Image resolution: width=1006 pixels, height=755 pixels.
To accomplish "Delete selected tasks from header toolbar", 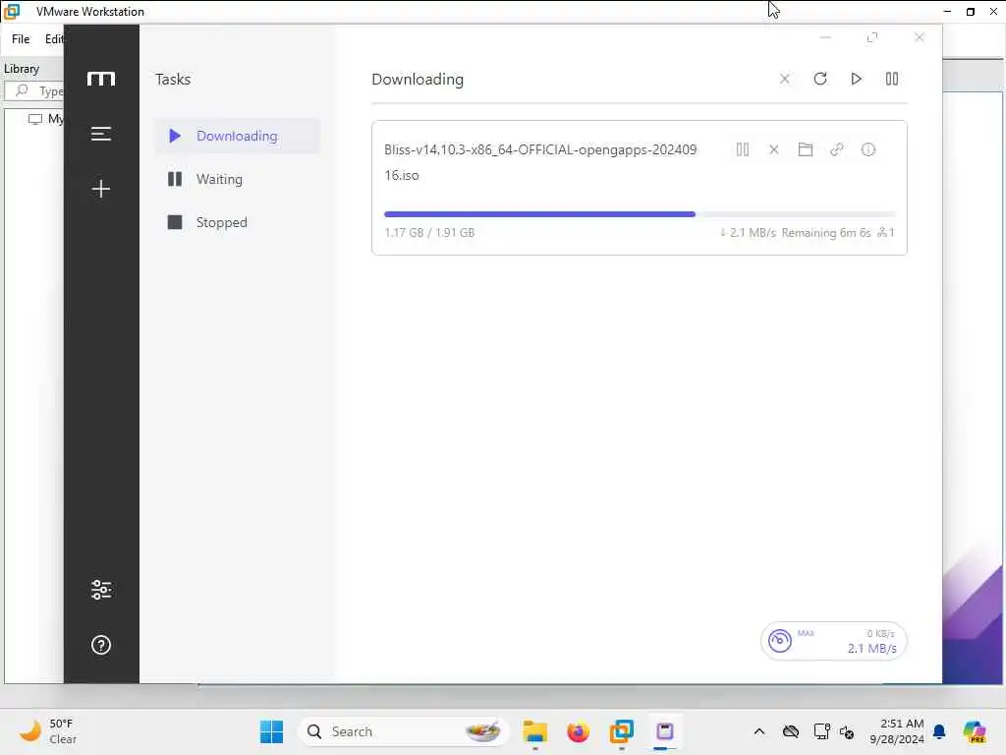I will [x=784, y=79].
